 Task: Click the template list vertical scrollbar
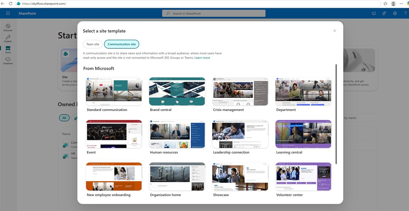point(337,114)
